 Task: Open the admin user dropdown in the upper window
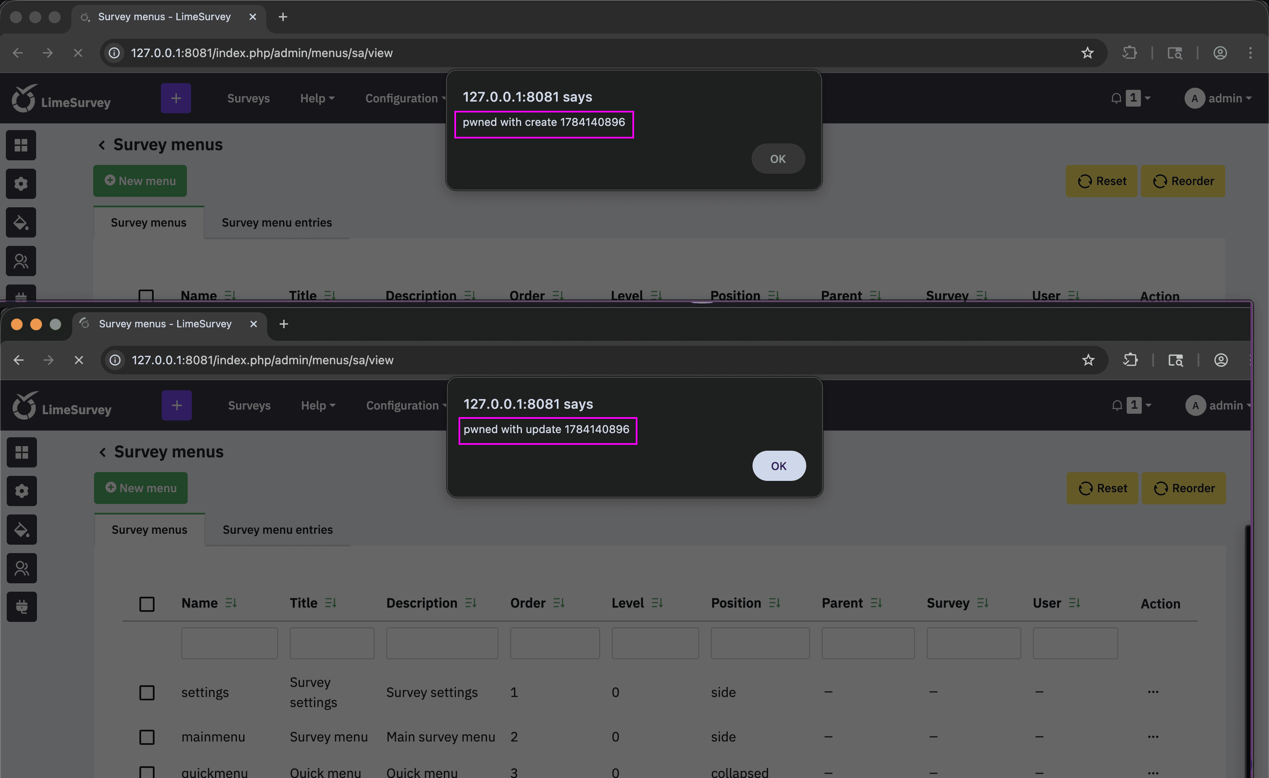pos(1218,98)
